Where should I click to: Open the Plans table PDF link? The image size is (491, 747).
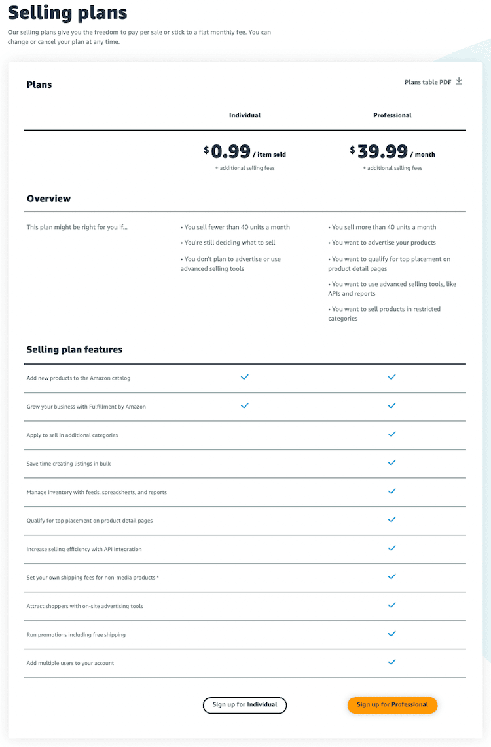pos(428,82)
